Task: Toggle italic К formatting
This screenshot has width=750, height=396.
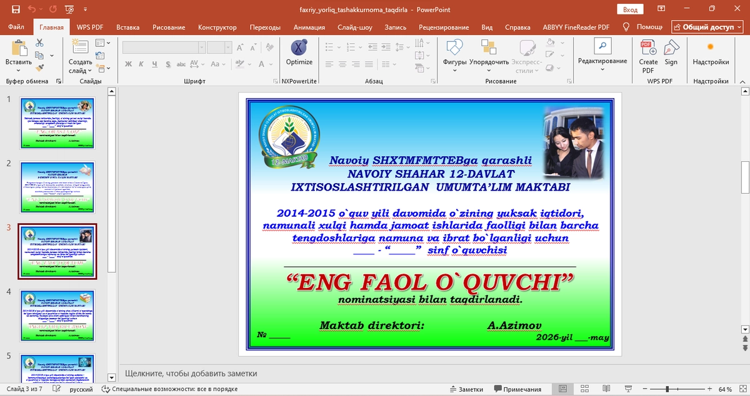Action: click(142, 64)
